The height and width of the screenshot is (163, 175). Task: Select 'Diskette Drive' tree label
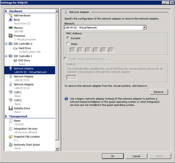(22, 108)
